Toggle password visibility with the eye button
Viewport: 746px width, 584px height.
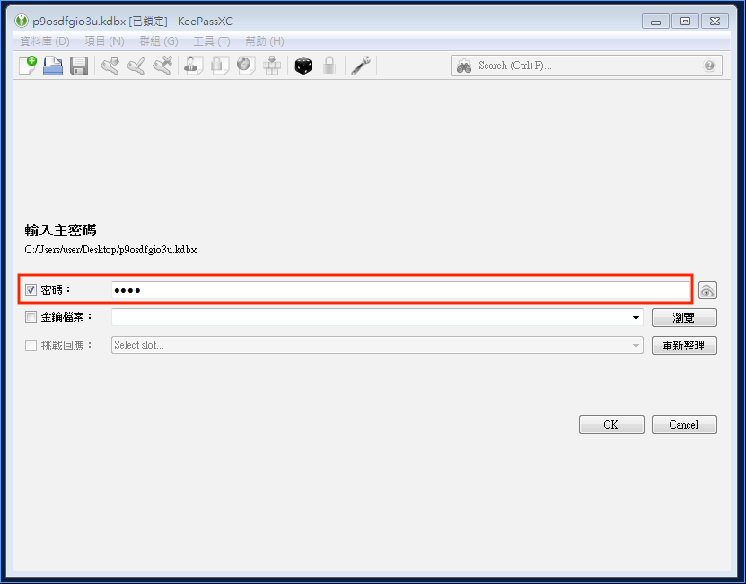tap(707, 290)
